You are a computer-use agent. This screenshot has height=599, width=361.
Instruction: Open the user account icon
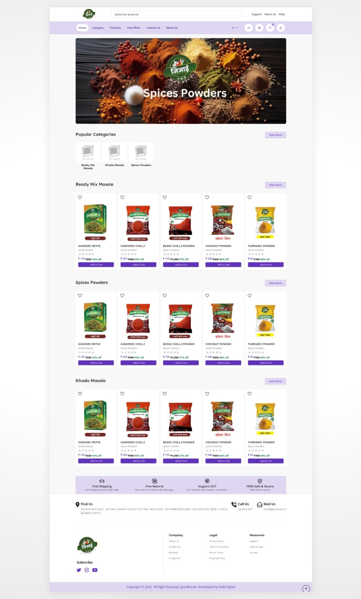click(x=281, y=28)
